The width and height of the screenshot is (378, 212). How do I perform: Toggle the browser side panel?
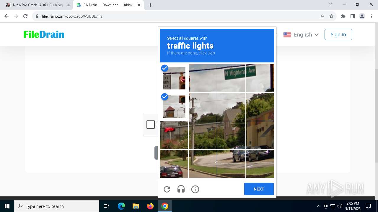click(x=353, y=16)
